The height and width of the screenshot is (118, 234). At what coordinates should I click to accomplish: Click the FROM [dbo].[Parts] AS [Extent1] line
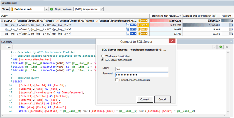43,107
